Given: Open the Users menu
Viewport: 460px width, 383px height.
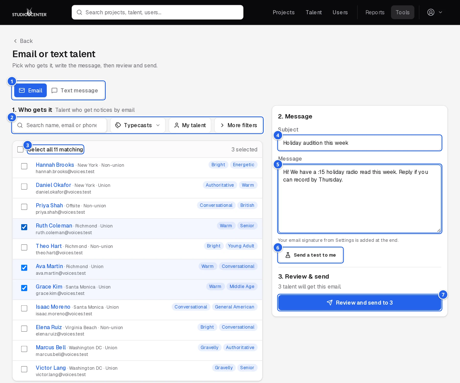Looking at the screenshot, I should 340,12.
